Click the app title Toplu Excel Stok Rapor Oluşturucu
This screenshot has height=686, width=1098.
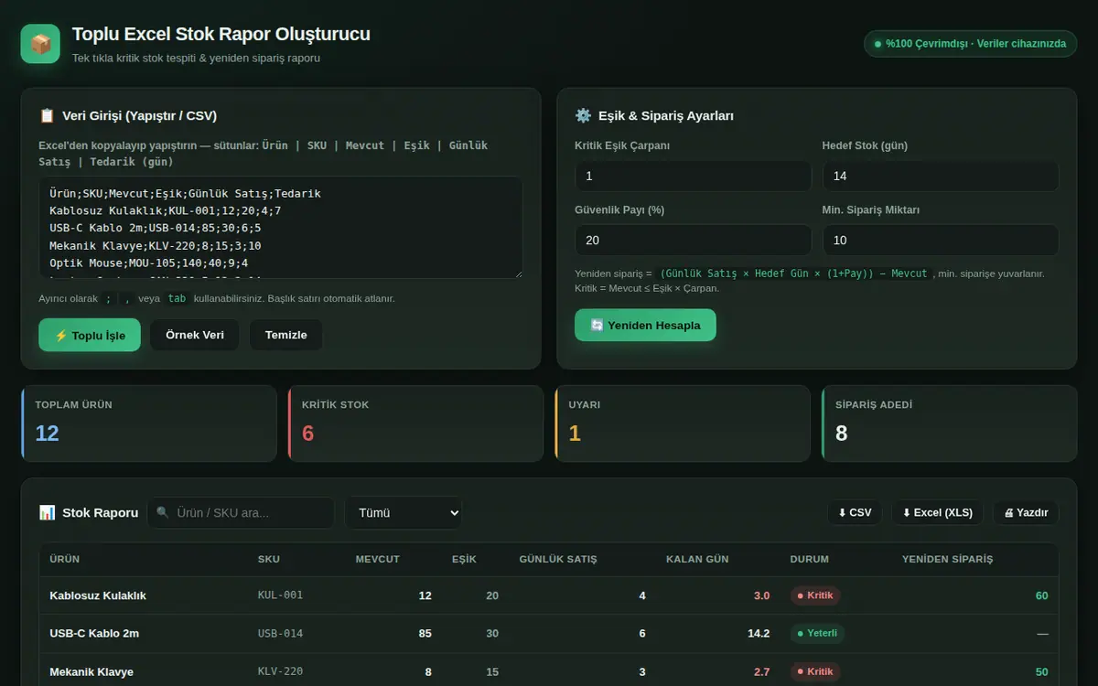tap(221, 35)
